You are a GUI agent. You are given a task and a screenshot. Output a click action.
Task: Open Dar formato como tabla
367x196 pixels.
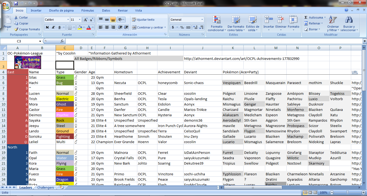pyautogui.click(x=236, y=24)
